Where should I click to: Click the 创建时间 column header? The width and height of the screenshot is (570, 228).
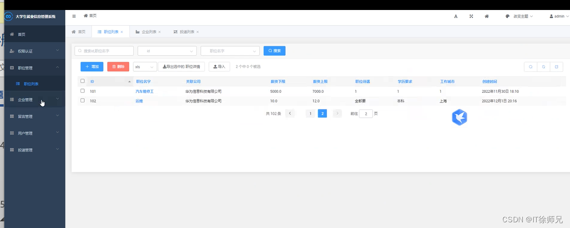point(489,82)
